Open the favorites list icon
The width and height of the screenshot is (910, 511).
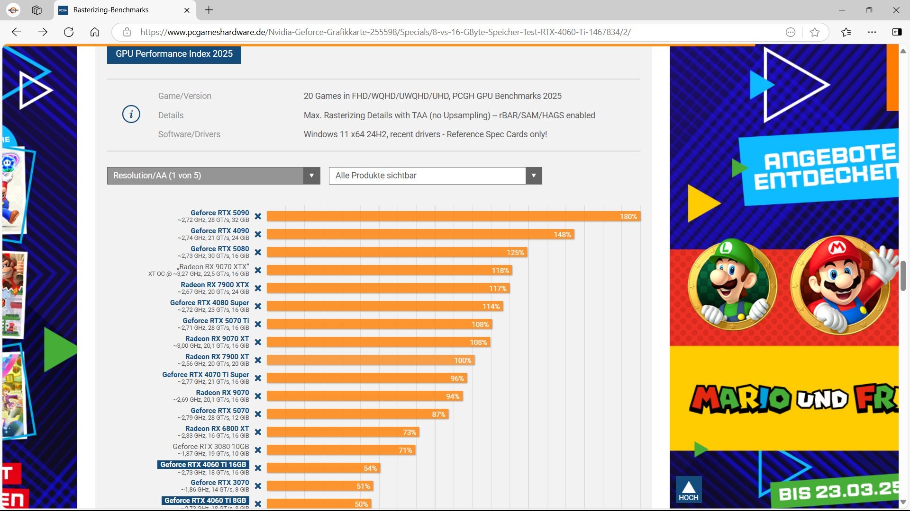tap(846, 32)
